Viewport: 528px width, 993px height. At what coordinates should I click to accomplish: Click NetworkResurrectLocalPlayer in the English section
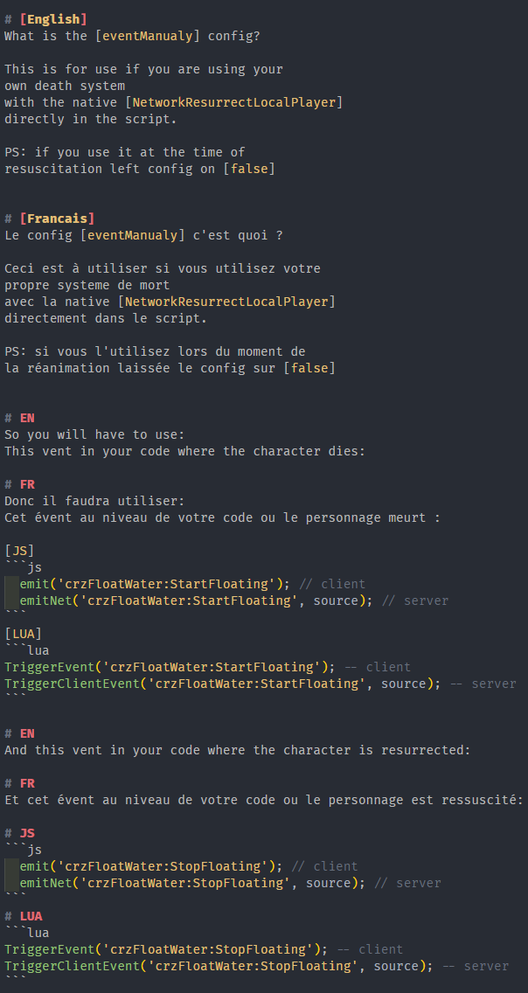tap(230, 102)
